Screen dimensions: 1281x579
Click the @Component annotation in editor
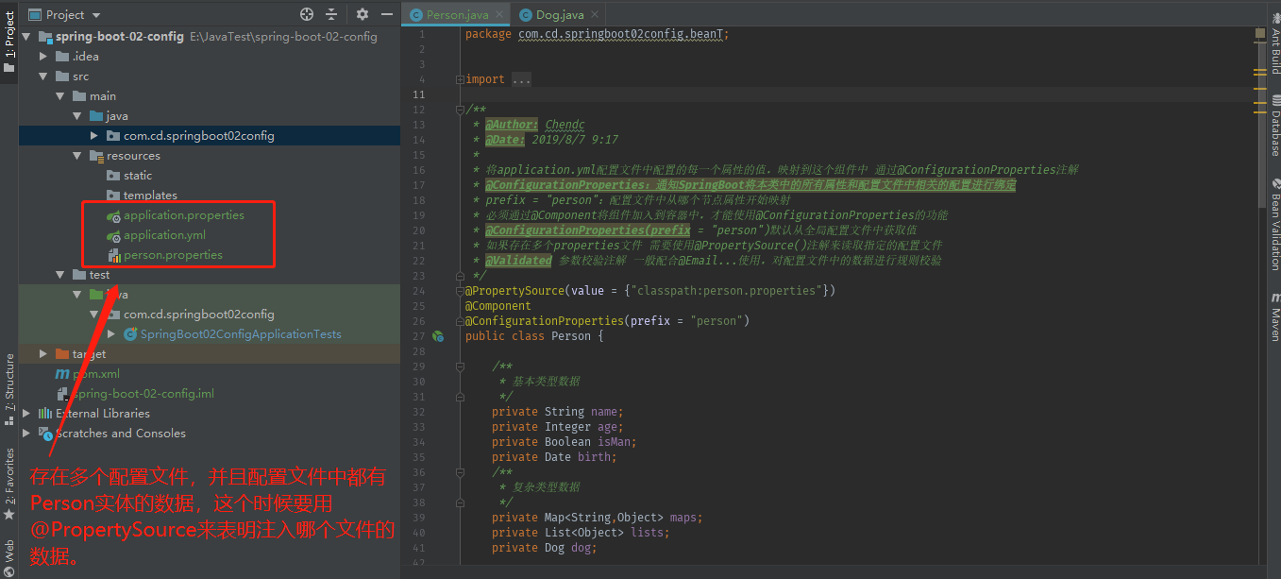click(498, 306)
